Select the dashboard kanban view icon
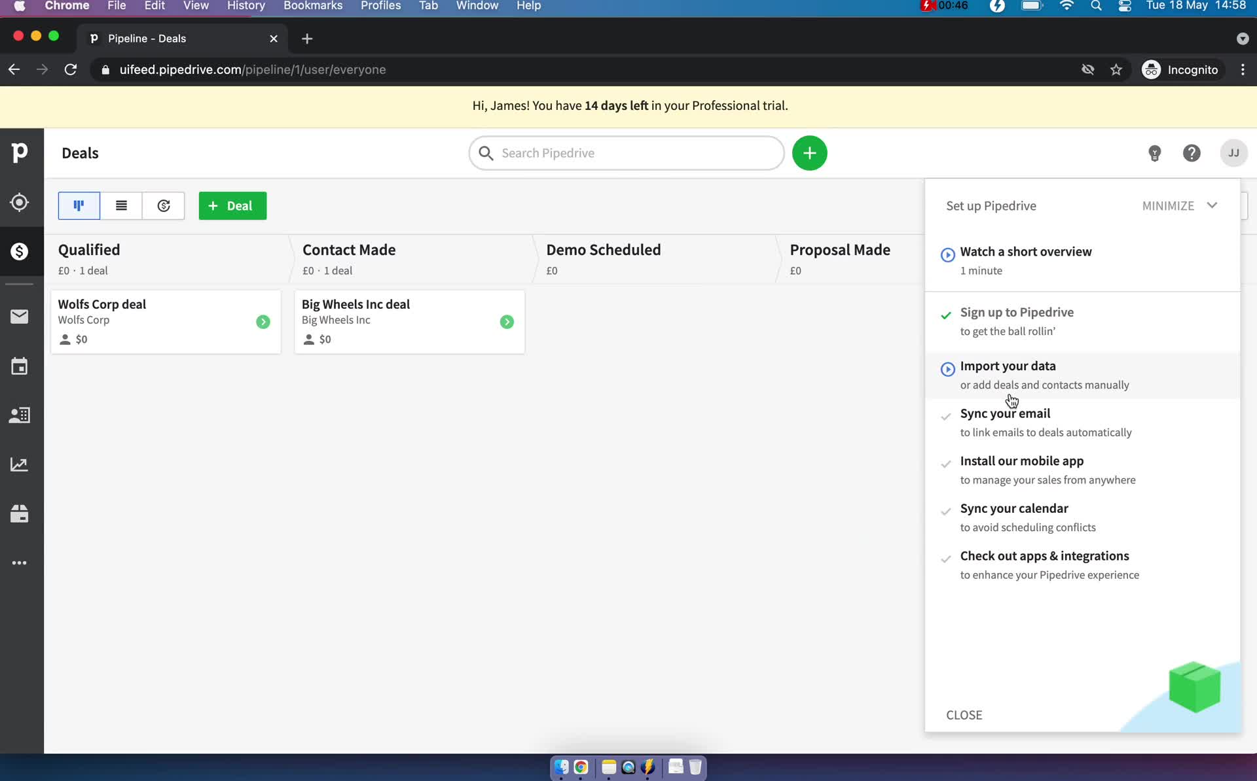This screenshot has height=781, width=1257. pyautogui.click(x=79, y=205)
